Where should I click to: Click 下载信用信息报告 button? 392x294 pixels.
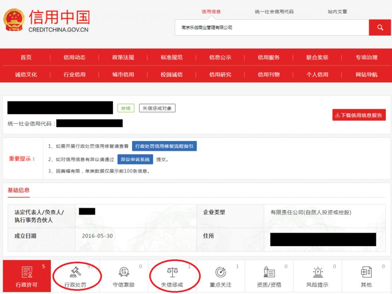click(359, 115)
